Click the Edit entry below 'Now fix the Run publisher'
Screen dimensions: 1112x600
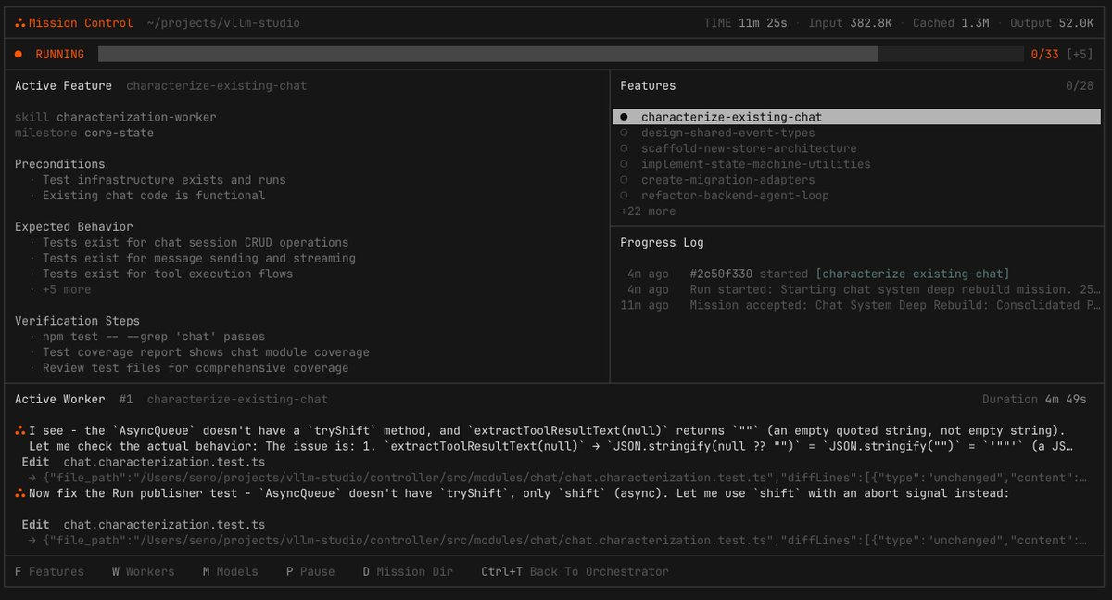(144, 525)
